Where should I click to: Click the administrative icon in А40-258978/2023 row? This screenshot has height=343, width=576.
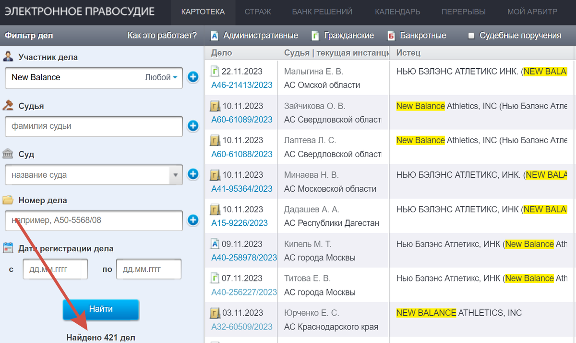click(215, 244)
